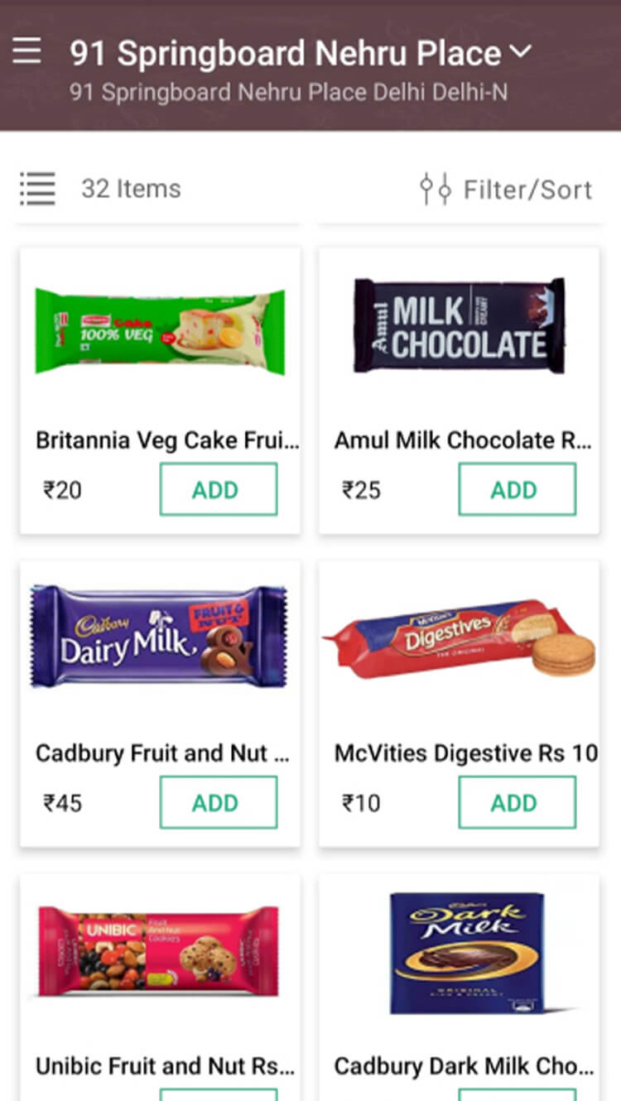
Task: Expand the location dropdown chevron
Action: (x=521, y=51)
